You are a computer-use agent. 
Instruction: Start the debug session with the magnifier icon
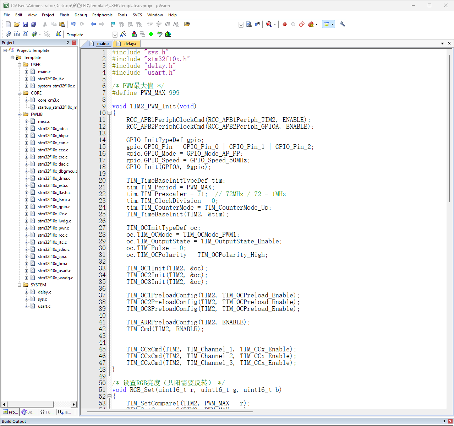point(269,24)
